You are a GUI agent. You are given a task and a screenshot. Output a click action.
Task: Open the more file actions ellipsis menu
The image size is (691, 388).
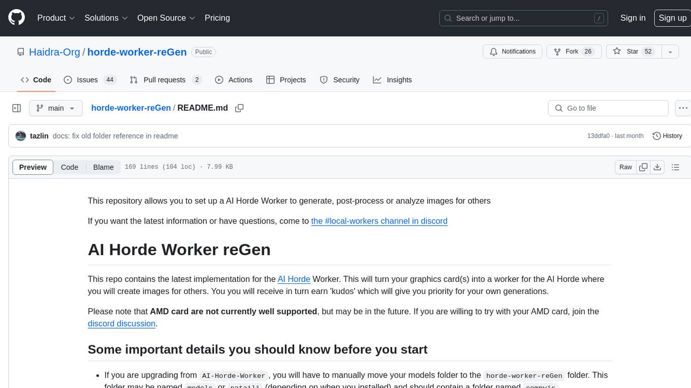pos(683,108)
